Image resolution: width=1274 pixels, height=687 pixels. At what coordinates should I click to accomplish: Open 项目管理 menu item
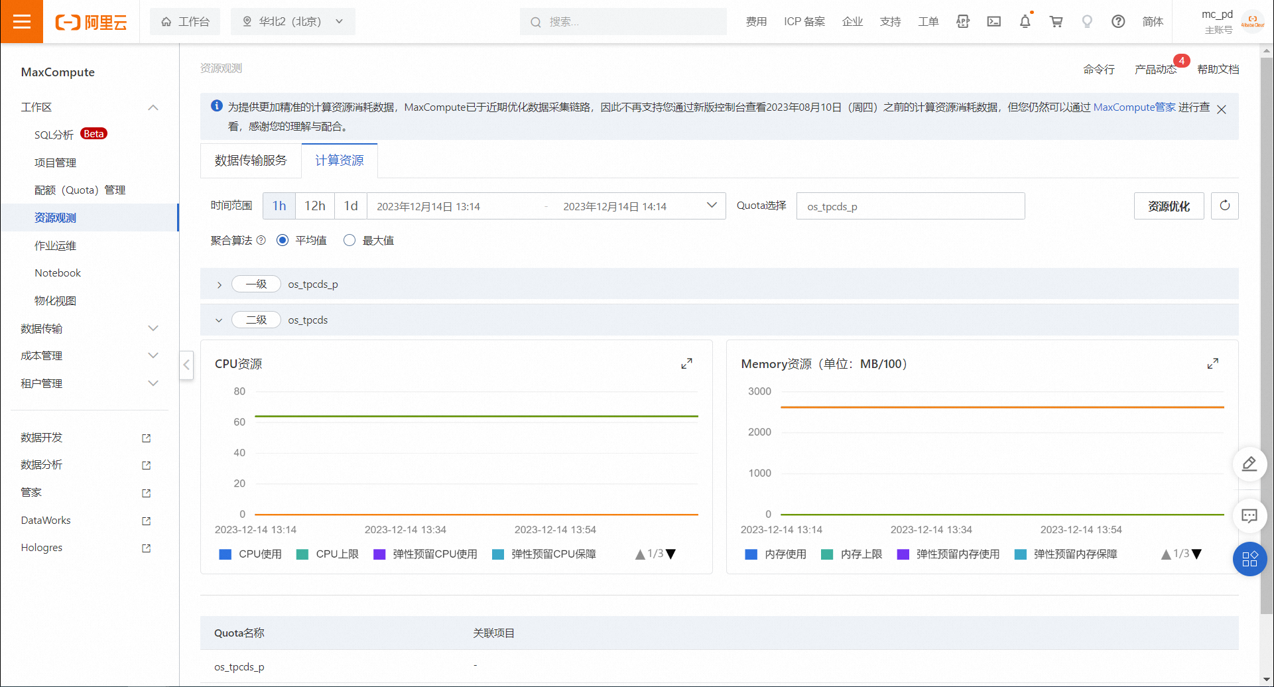56,162
